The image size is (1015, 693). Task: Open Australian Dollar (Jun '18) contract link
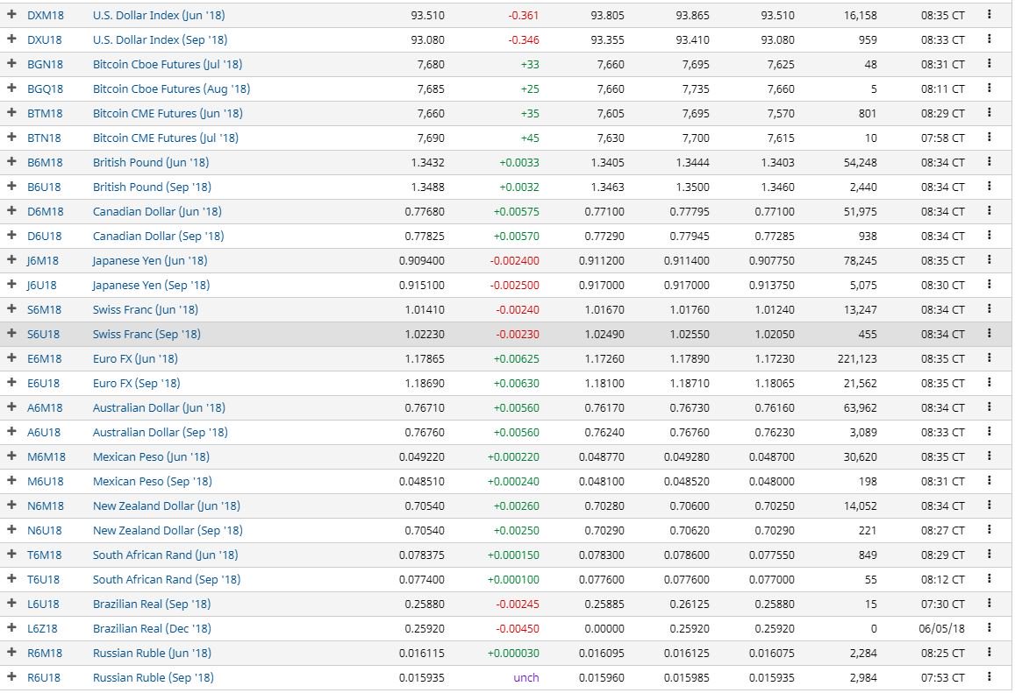(x=159, y=408)
